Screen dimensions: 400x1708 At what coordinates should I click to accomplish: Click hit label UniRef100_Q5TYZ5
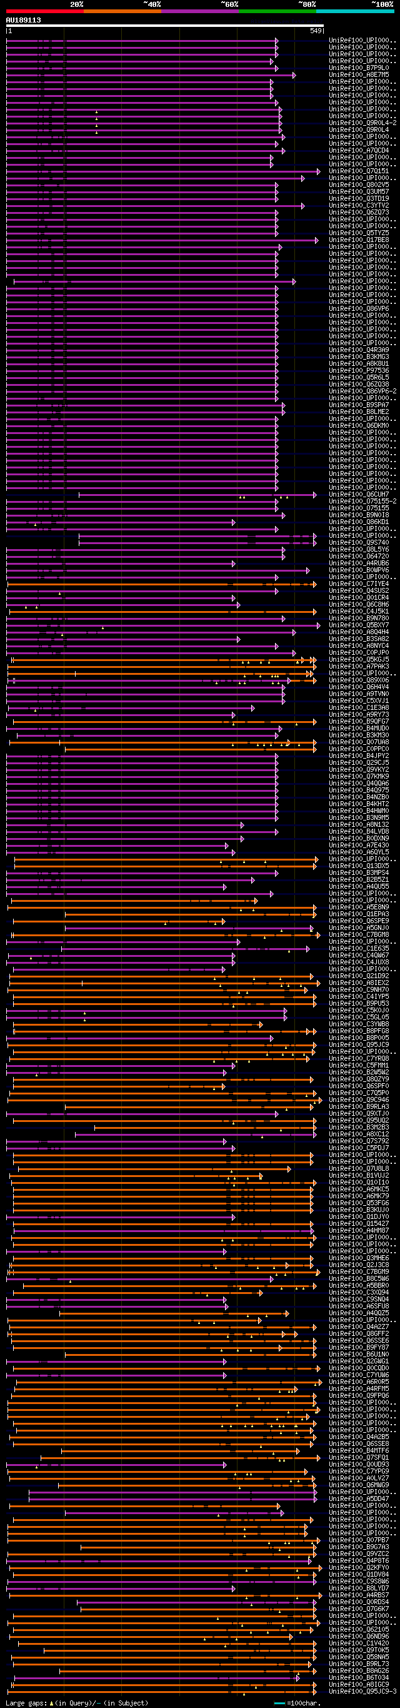click(x=359, y=233)
